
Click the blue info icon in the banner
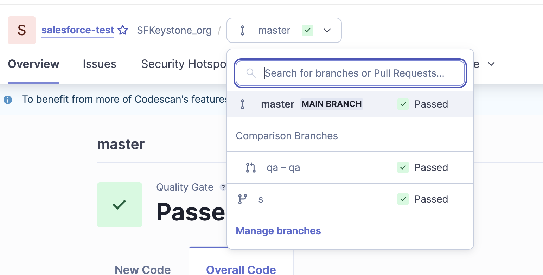coord(8,100)
